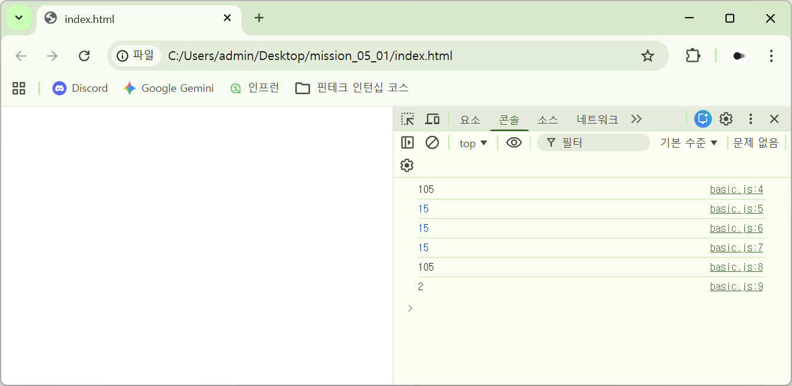The image size is (792, 386).
Task: Click the inspect element selector icon
Action: pyautogui.click(x=407, y=119)
